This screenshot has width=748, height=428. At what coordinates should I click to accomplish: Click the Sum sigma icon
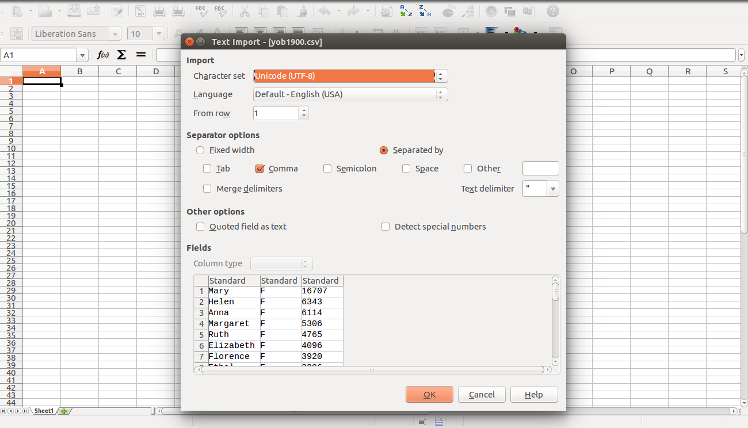tap(121, 55)
